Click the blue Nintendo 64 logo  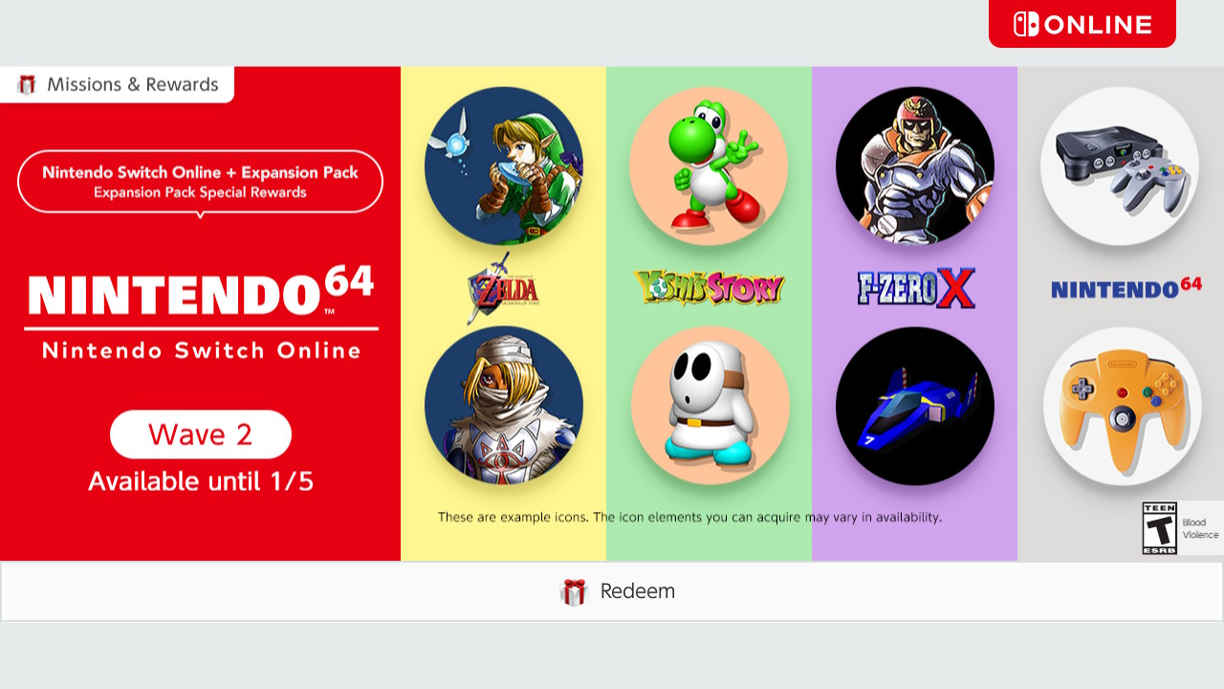1126,288
